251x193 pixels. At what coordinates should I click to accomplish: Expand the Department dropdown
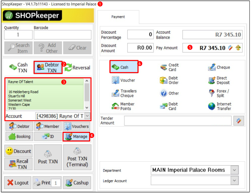click(x=234, y=170)
